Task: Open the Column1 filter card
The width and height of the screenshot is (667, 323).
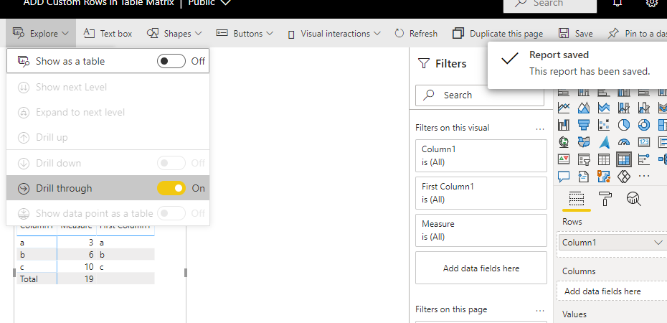Action: point(481,156)
